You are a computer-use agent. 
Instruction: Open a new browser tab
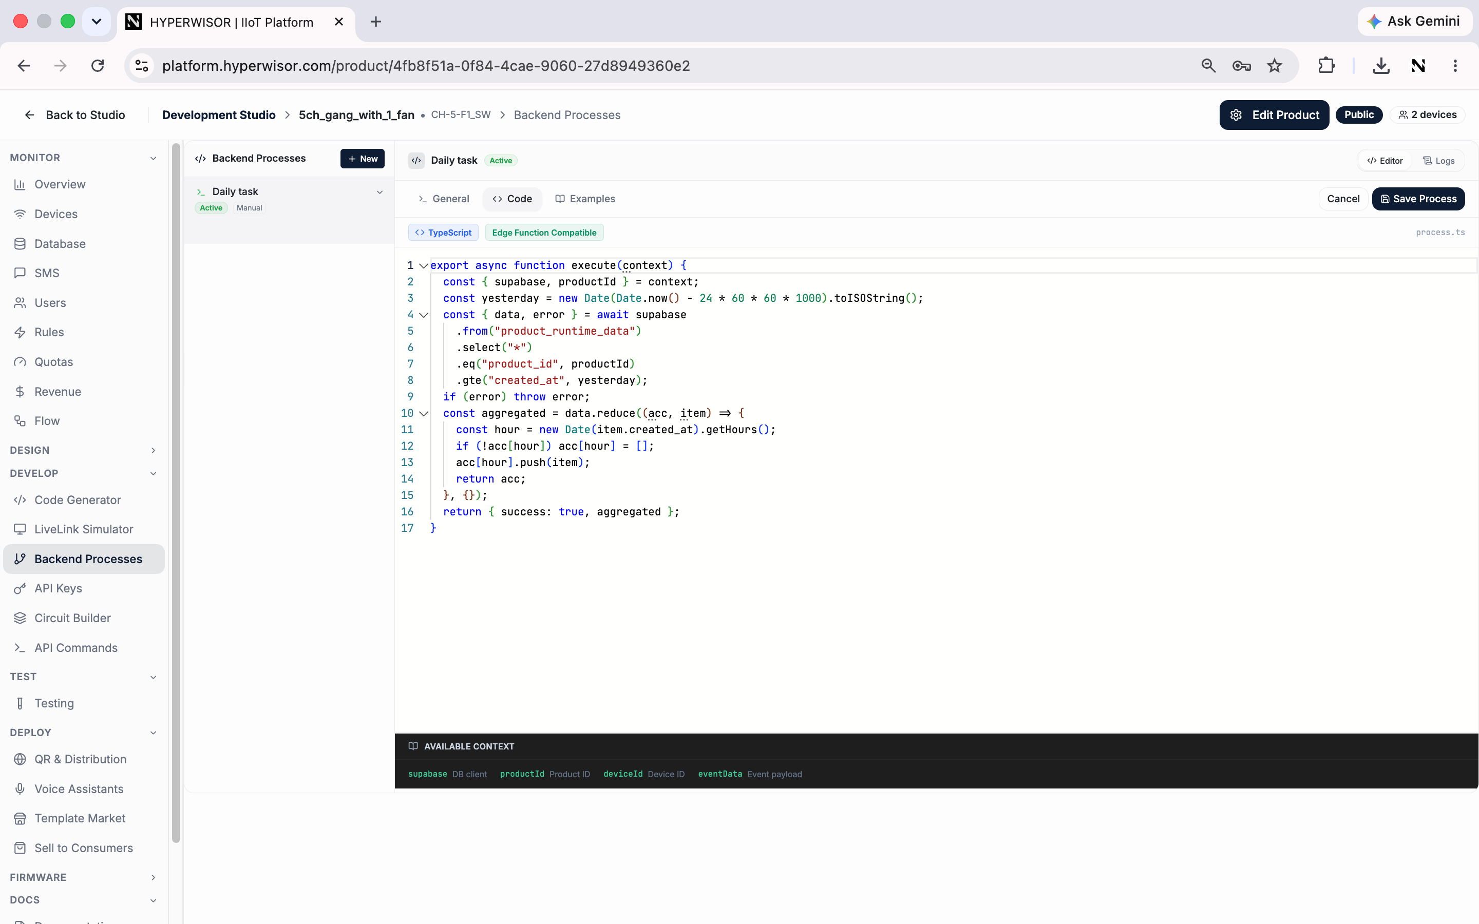pos(376,22)
